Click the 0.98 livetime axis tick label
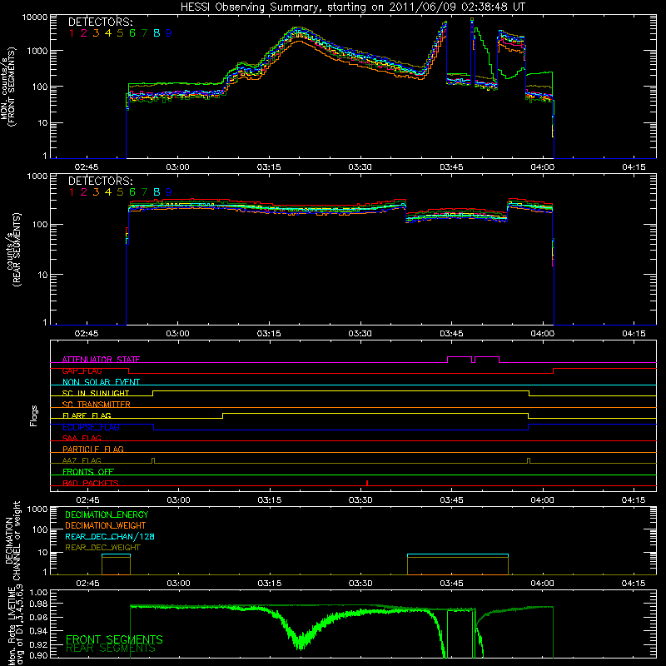The height and width of the screenshot is (666, 666). click(x=38, y=604)
